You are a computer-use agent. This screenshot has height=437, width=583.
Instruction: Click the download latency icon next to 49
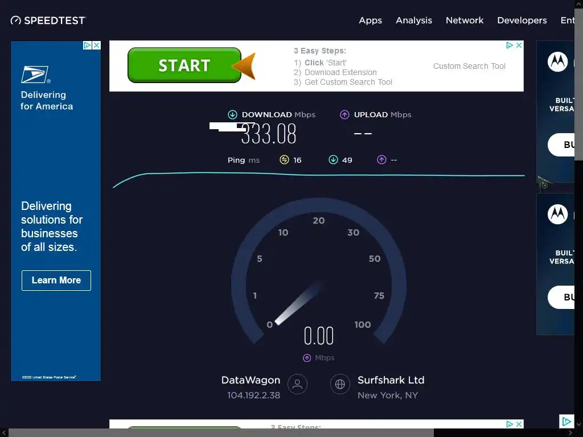[x=333, y=160]
